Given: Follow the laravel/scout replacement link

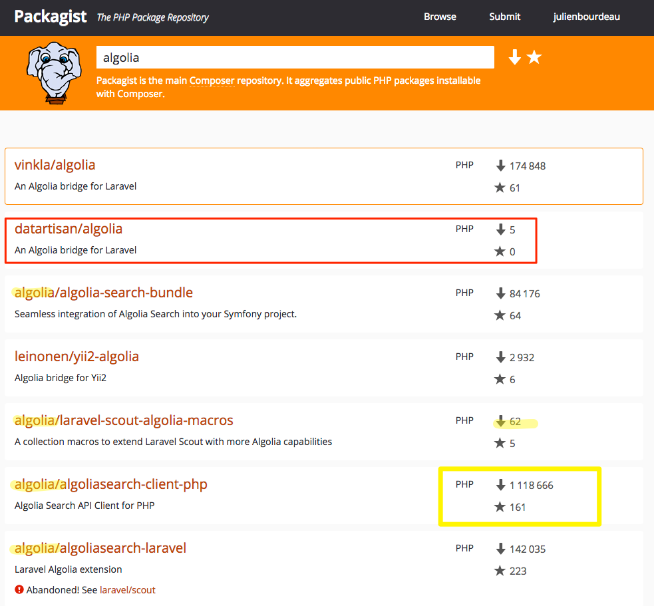Looking at the screenshot, I should [127, 590].
